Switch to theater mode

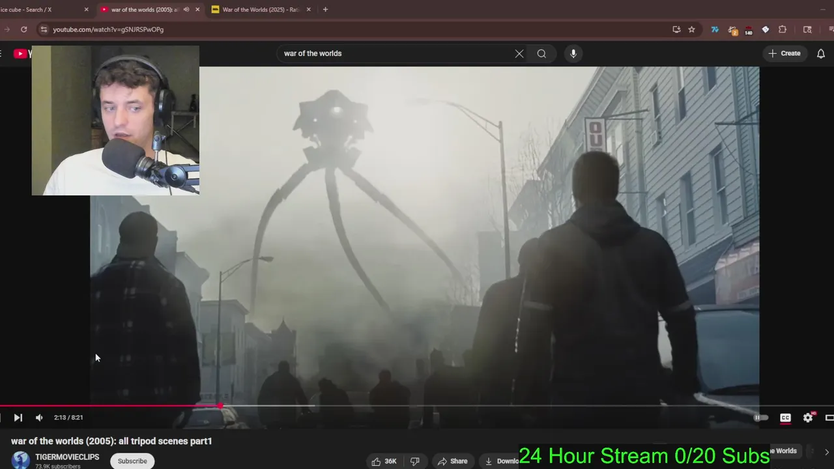[x=829, y=418]
